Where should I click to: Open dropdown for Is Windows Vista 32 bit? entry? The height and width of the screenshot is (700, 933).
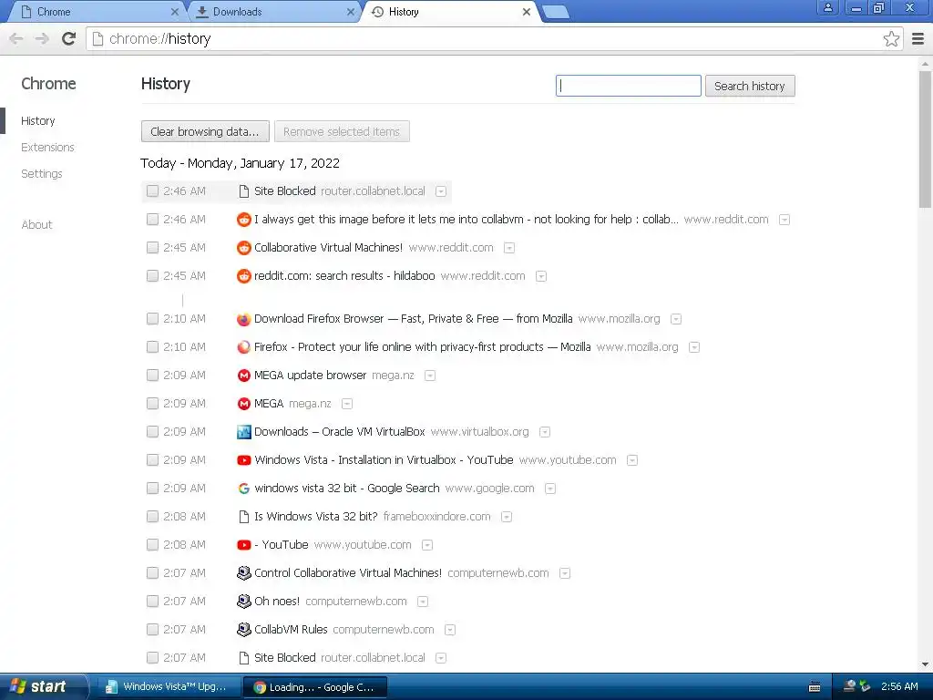(x=507, y=518)
